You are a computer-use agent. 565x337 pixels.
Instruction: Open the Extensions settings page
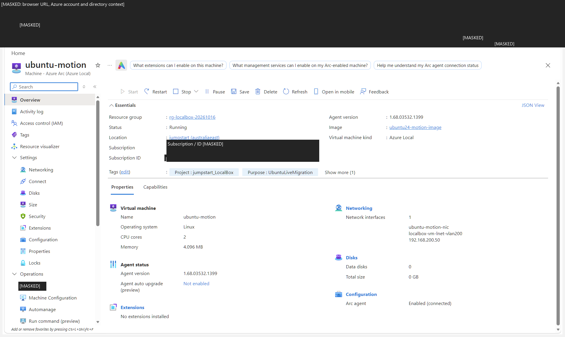(40, 228)
